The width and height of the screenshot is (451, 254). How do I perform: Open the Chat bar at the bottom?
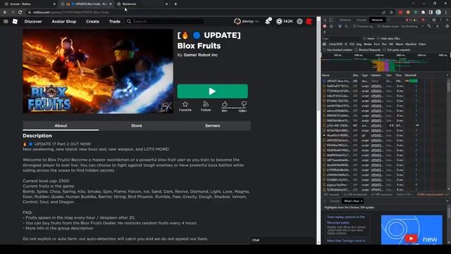(283, 240)
